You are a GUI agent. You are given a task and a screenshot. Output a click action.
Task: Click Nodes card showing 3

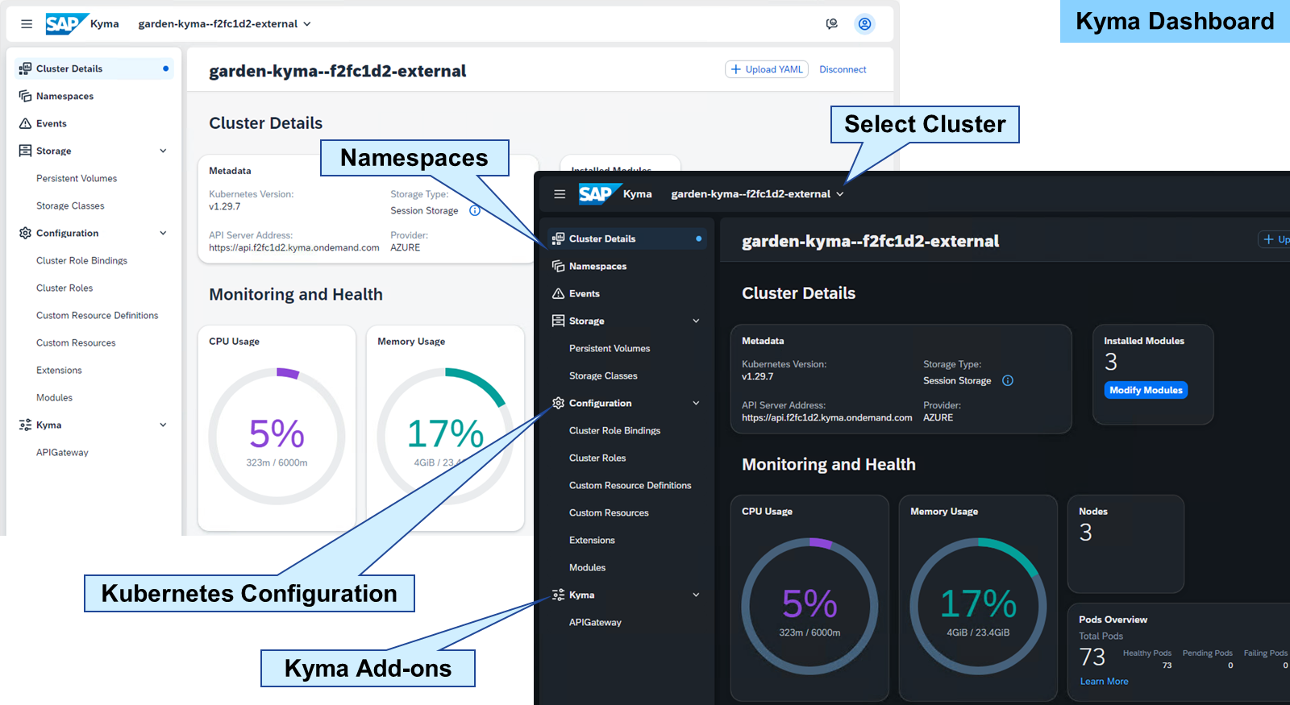tap(1126, 544)
